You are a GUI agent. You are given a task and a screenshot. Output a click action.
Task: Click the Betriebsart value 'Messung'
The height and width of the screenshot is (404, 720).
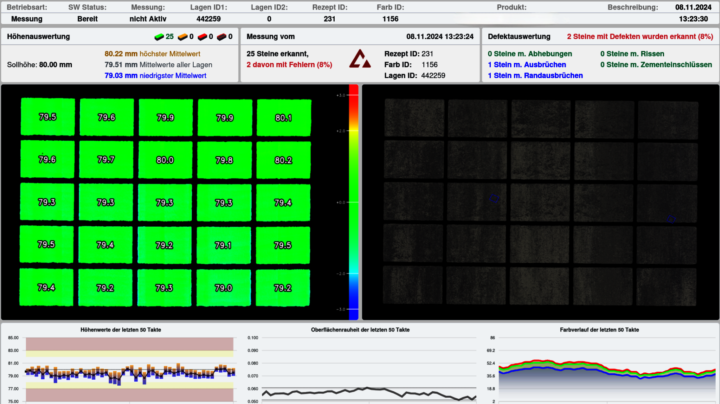(x=27, y=19)
